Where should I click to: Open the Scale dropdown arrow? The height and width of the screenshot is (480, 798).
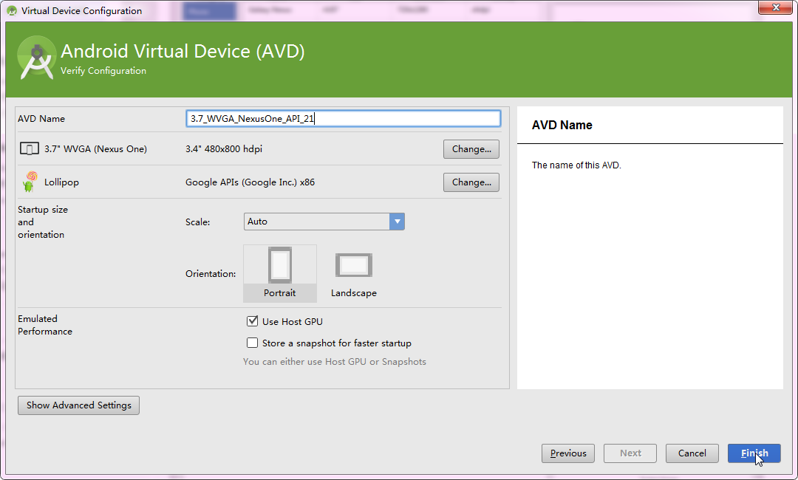coord(397,222)
